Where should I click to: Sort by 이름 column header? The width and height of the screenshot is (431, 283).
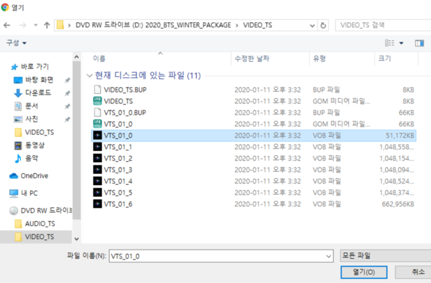tap(99, 58)
